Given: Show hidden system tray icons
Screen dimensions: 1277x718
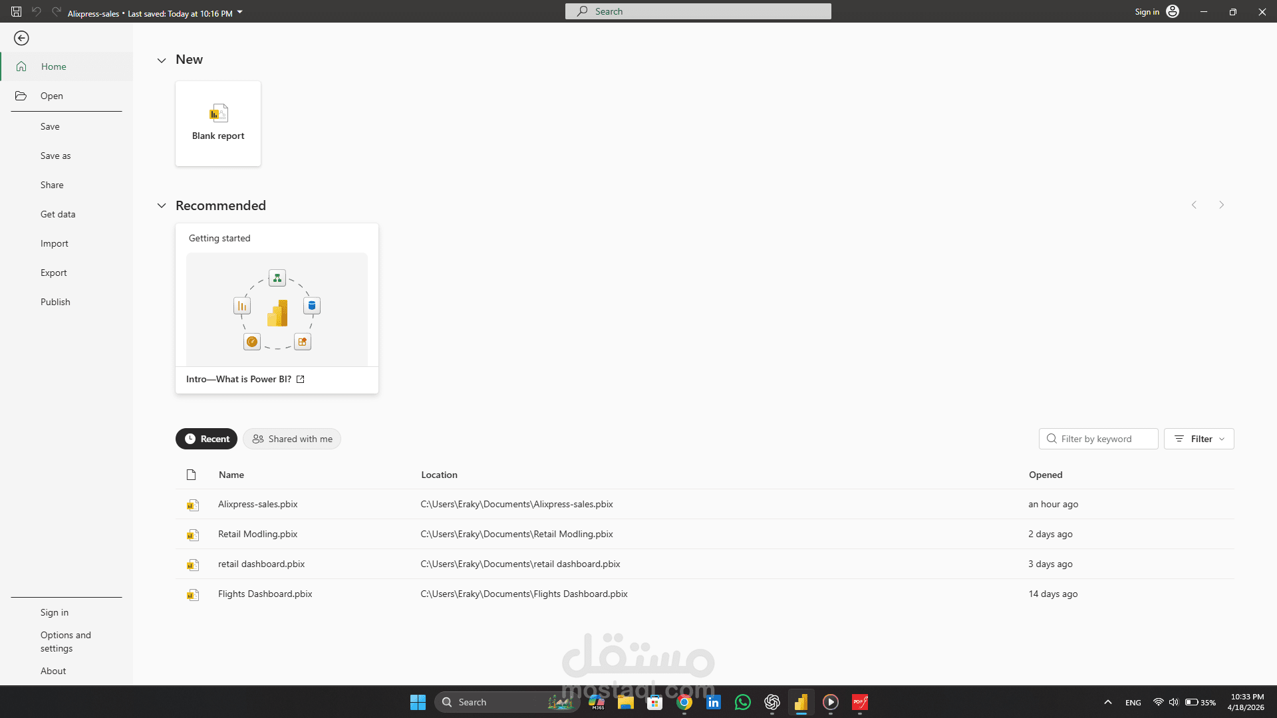Looking at the screenshot, I should click(1107, 702).
